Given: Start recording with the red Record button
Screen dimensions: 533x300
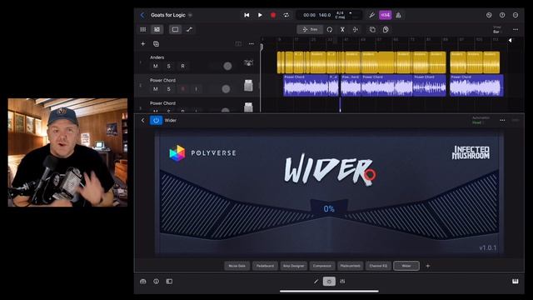Looking at the screenshot, I should click(x=273, y=15).
